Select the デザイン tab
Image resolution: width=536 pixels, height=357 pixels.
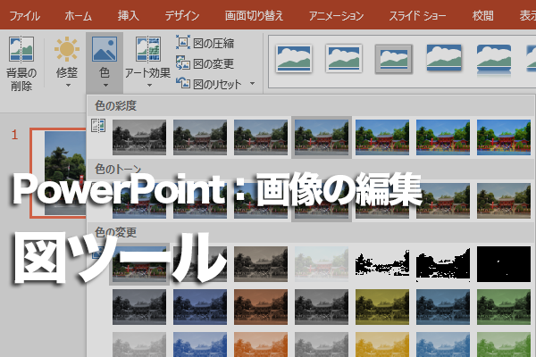coord(182,16)
